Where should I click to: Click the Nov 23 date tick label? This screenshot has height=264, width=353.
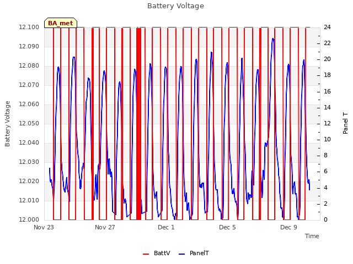[44, 227]
